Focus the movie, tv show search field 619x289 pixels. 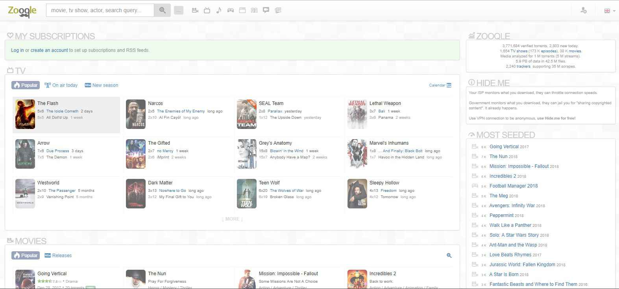point(100,10)
